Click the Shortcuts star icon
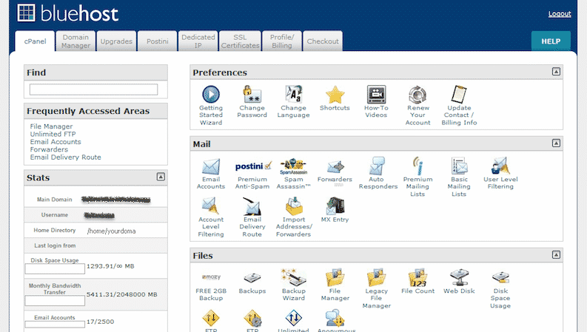Screen dimensions: 587x332 coord(335,95)
